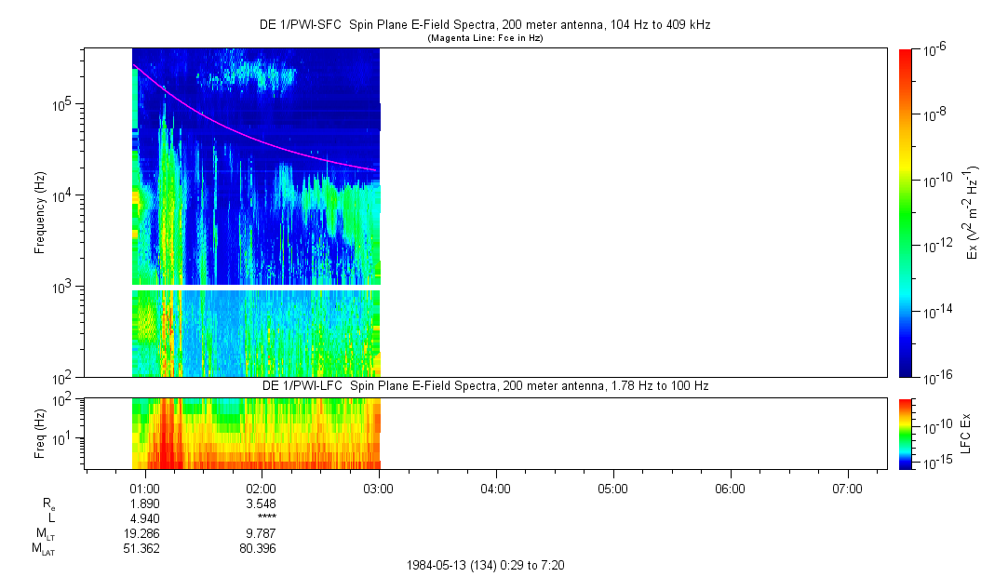The image size is (1008, 577).
Task: Click the 'LFC Ex' colorbar label
Action: click(968, 433)
